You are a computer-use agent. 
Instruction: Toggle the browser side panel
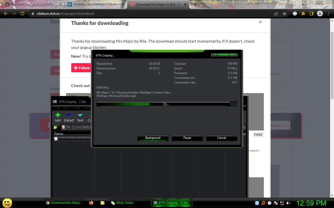click(311, 14)
